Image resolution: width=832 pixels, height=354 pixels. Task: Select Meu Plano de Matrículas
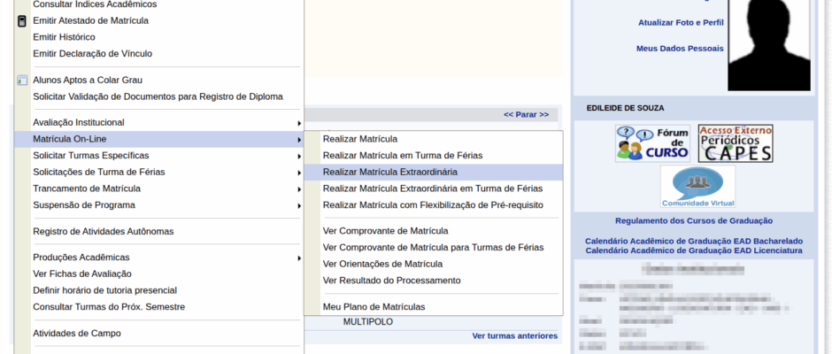(374, 307)
